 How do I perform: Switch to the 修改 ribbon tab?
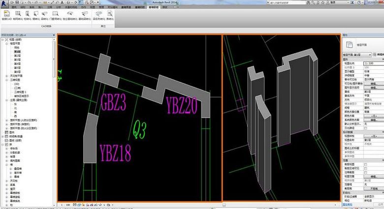click(164, 8)
